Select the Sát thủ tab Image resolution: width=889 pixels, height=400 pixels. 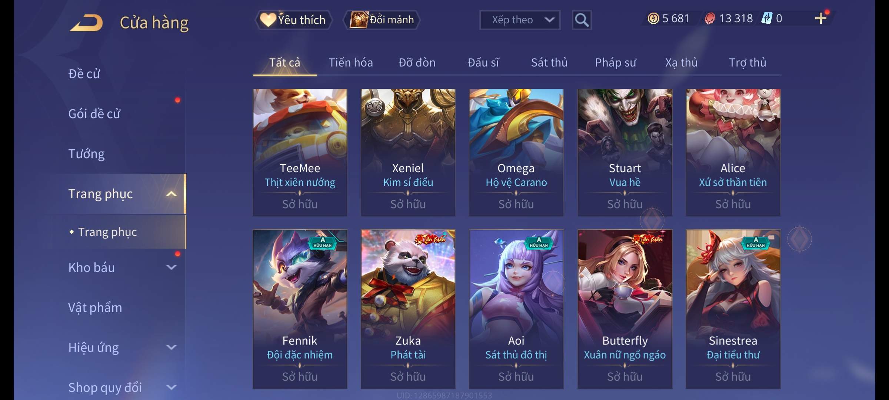pos(549,63)
